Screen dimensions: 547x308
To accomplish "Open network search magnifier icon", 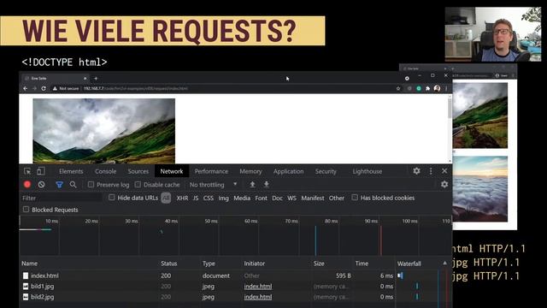I will [73, 185].
